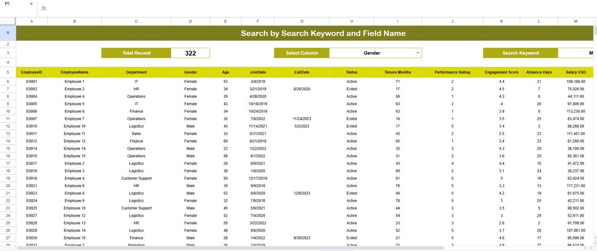The width and height of the screenshot is (597, 251).
Task: Click the E0001 employee ID cell
Action: point(32,81)
